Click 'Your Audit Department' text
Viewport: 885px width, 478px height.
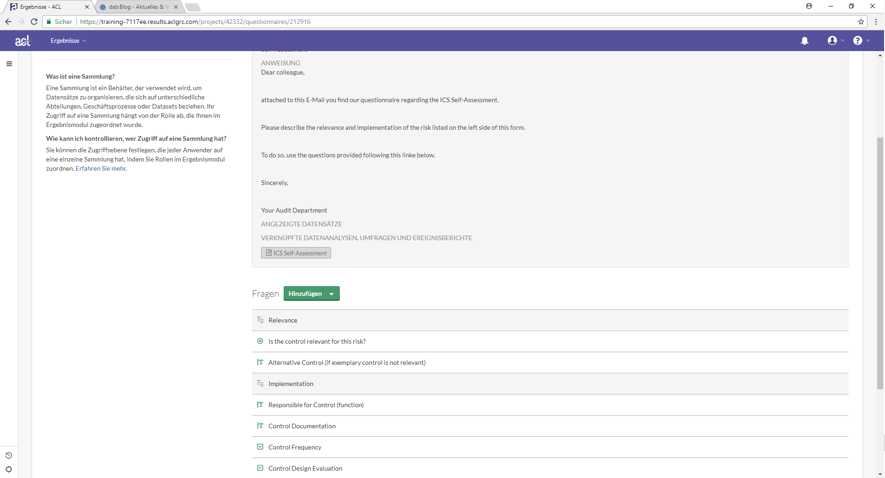coord(294,210)
